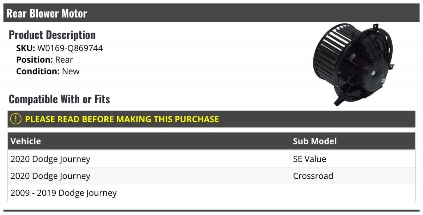The height and width of the screenshot is (215, 423).
Task: Sort by the Vehicle column header
Action: click(x=26, y=141)
